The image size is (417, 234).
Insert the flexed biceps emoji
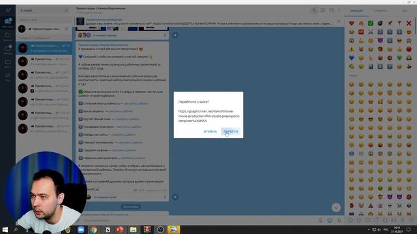click(361, 40)
